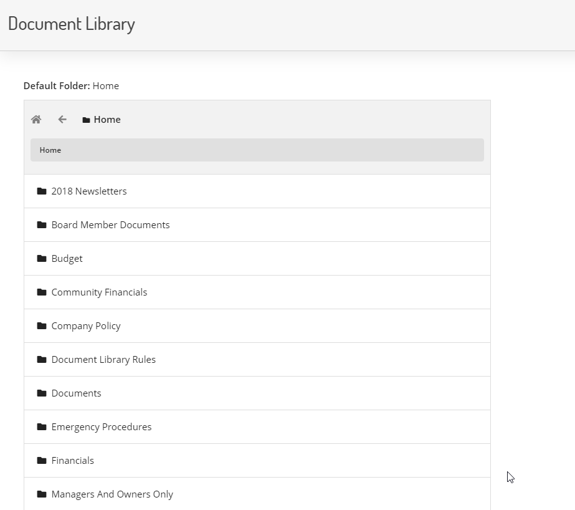Select Home in the breadcrumb bar
The height and width of the screenshot is (510, 575).
50,150
